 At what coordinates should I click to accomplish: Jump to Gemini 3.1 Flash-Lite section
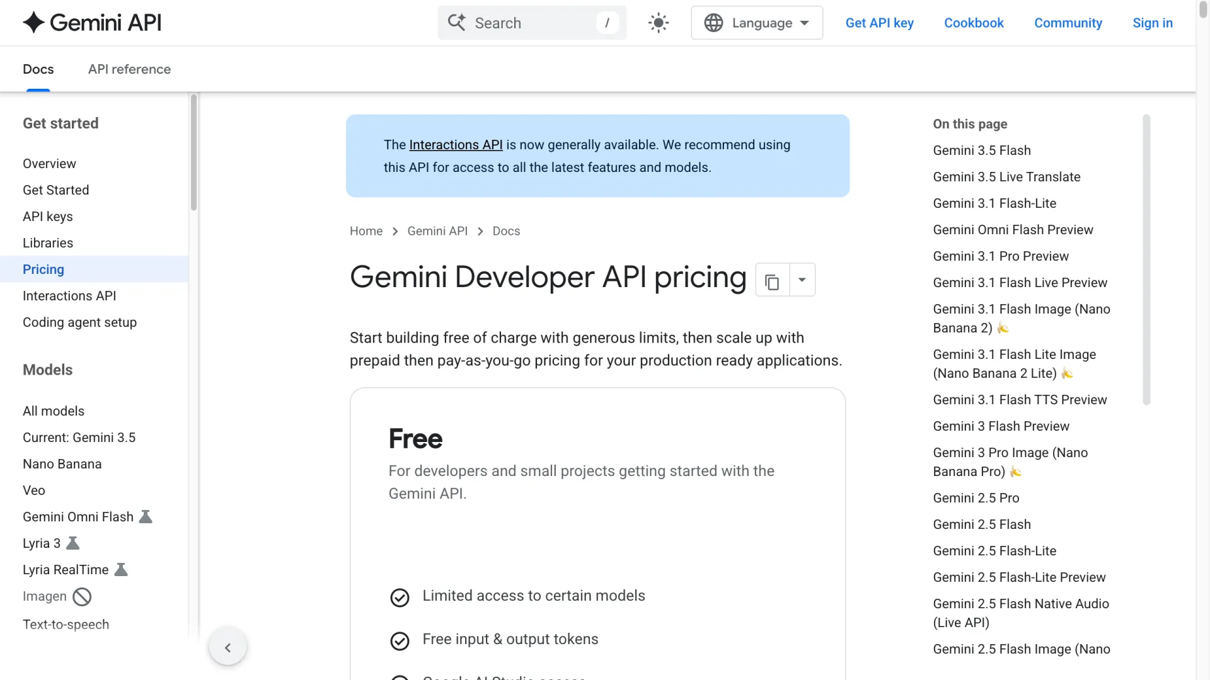994,203
